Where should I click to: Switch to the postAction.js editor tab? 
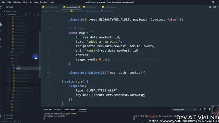72,7
